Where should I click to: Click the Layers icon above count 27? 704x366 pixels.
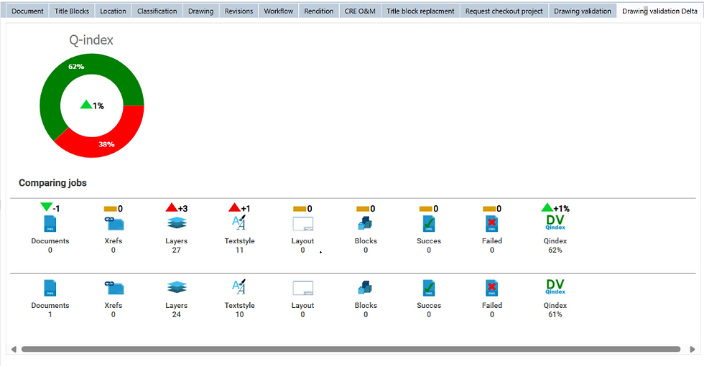pos(177,223)
